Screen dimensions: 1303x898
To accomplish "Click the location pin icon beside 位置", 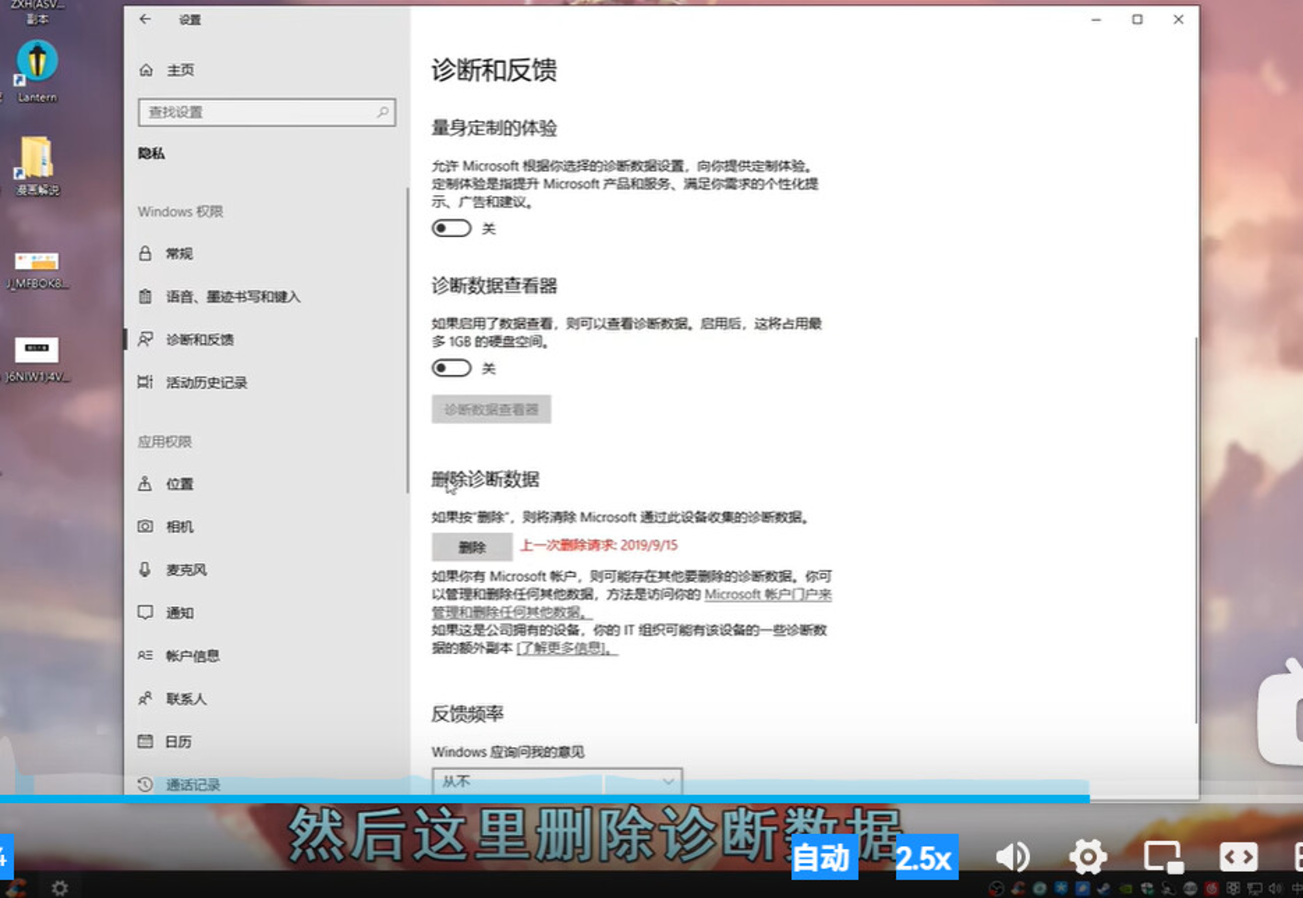I will click(145, 483).
